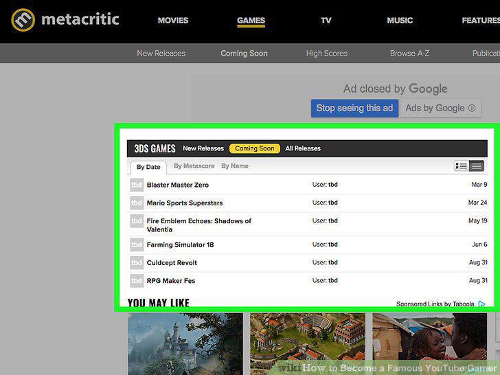Click RPG Maker Fes's Aug 31 date
This screenshot has width=500, height=375.
478,281
